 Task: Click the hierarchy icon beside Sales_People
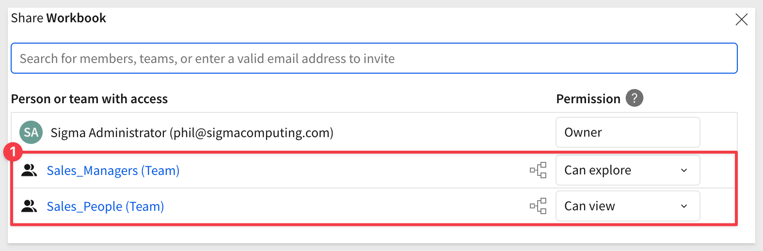[538, 206]
